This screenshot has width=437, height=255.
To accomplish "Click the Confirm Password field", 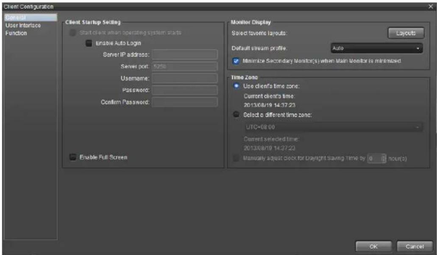I will [185, 102].
